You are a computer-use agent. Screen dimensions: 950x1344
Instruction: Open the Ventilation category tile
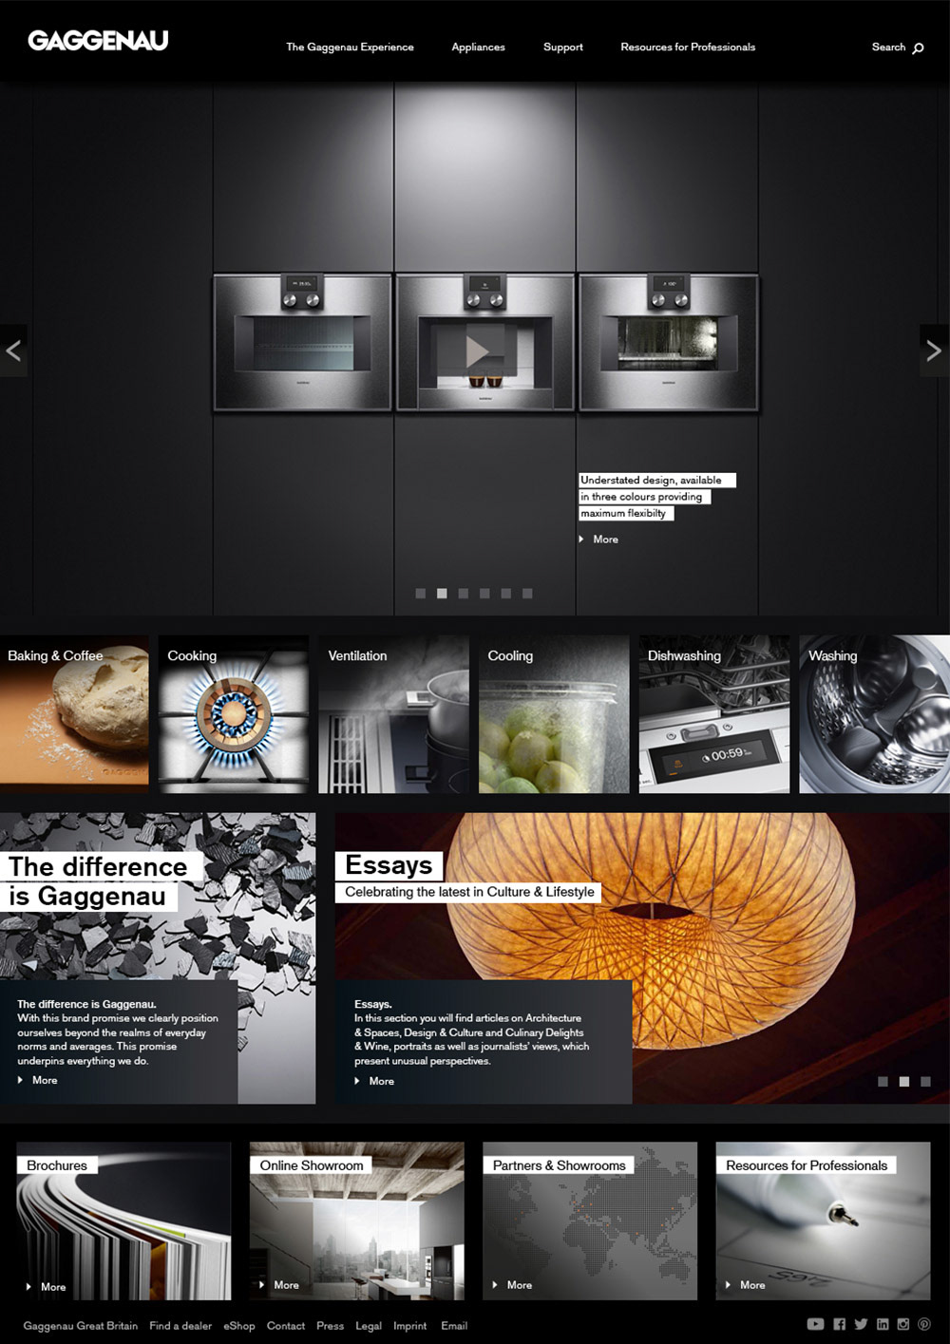pos(393,714)
